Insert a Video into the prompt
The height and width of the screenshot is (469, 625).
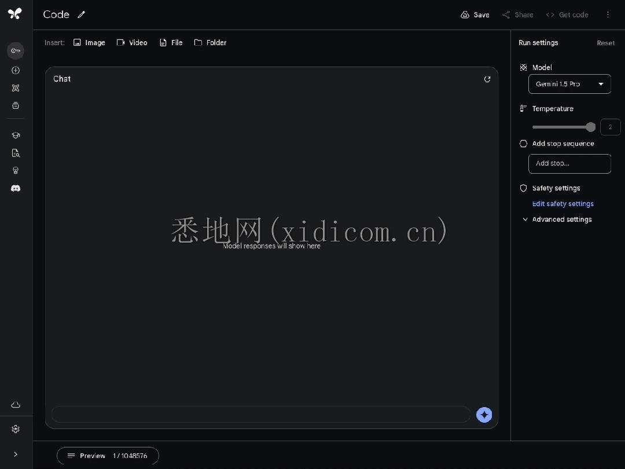coord(132,43)
